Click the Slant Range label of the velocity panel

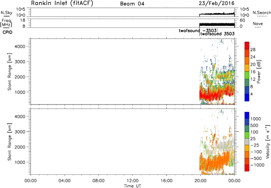tap(9, 142)
